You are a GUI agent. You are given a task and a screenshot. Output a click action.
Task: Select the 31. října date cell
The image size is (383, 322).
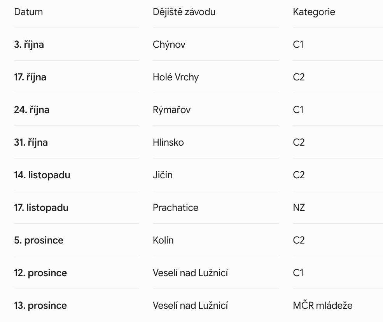[31, 143]
